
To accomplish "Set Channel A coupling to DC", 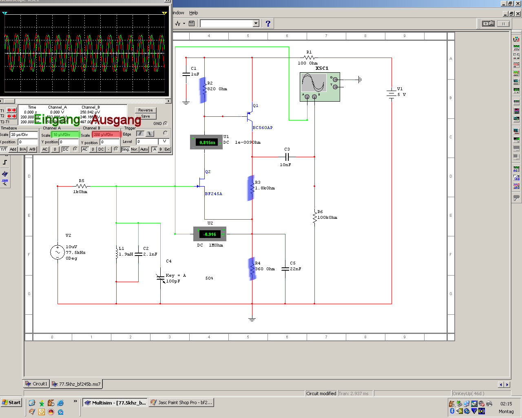I will 65,149.
